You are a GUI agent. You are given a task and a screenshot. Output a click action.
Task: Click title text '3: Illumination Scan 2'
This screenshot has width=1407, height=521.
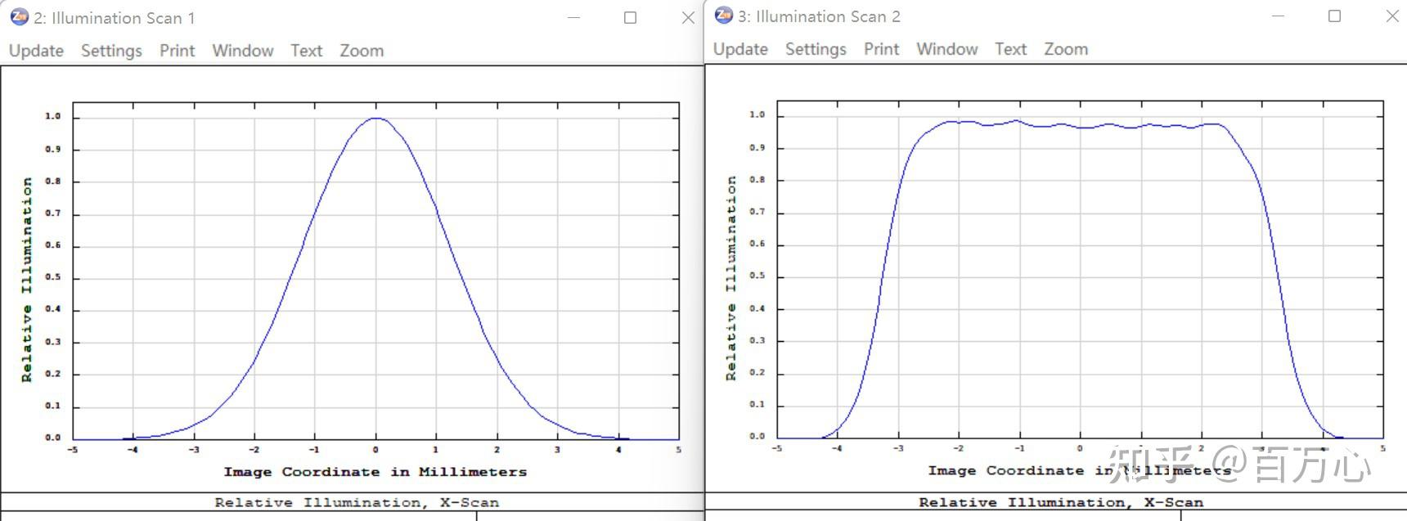click(819, 16)
